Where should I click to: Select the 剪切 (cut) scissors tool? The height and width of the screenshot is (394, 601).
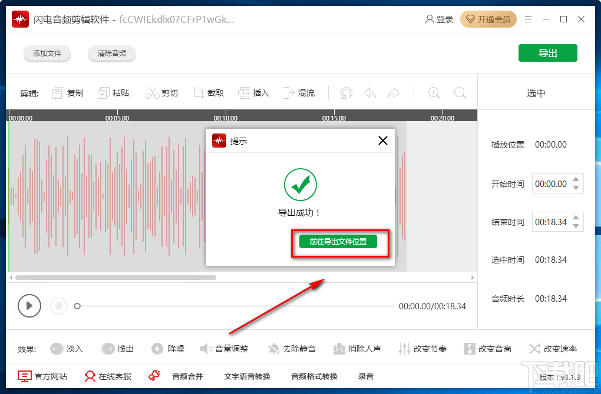(x=162, y=93)
